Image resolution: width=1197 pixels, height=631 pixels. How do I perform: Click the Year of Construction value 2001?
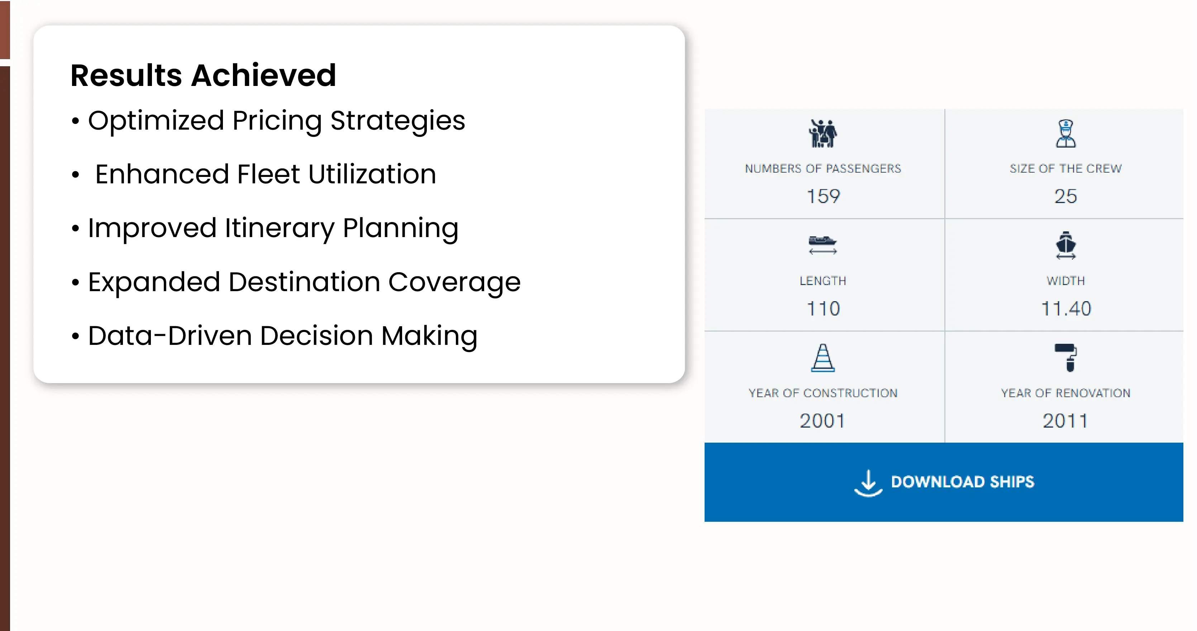(x=822, y=421)
